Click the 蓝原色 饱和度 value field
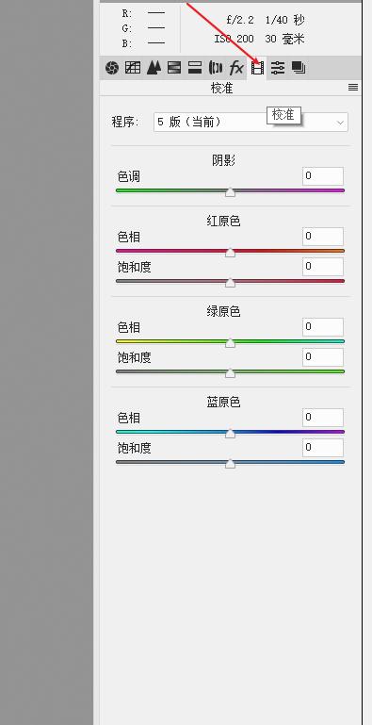The width and height of the screenshot is (372, 725). (x=323, y=448)
